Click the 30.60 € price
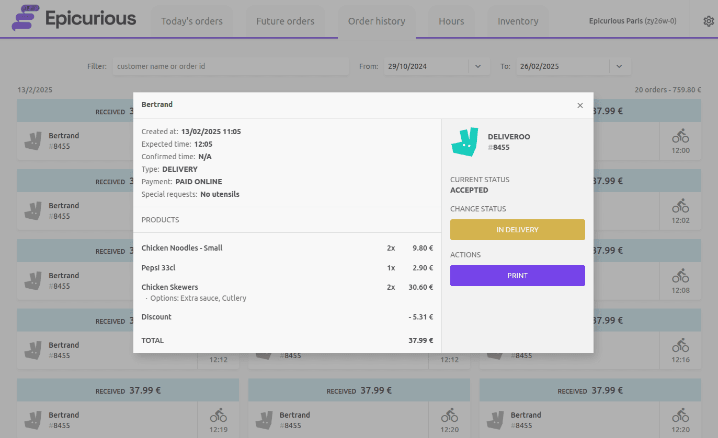Screen dimensions: 718x438 coord(421,287)
